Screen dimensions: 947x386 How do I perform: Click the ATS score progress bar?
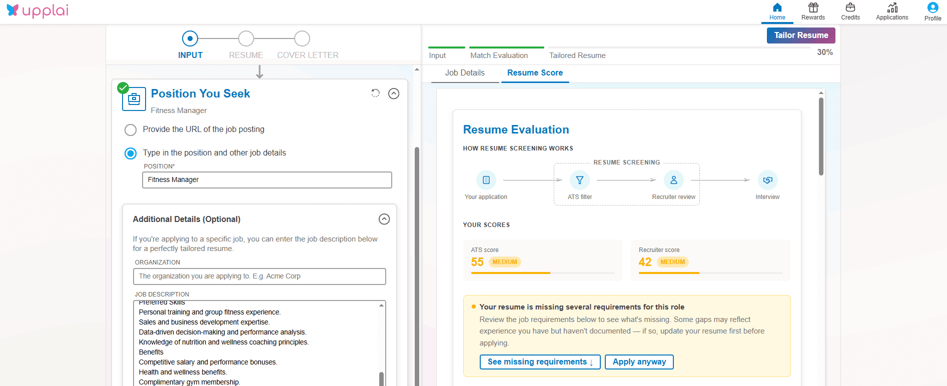pos(543,273)
